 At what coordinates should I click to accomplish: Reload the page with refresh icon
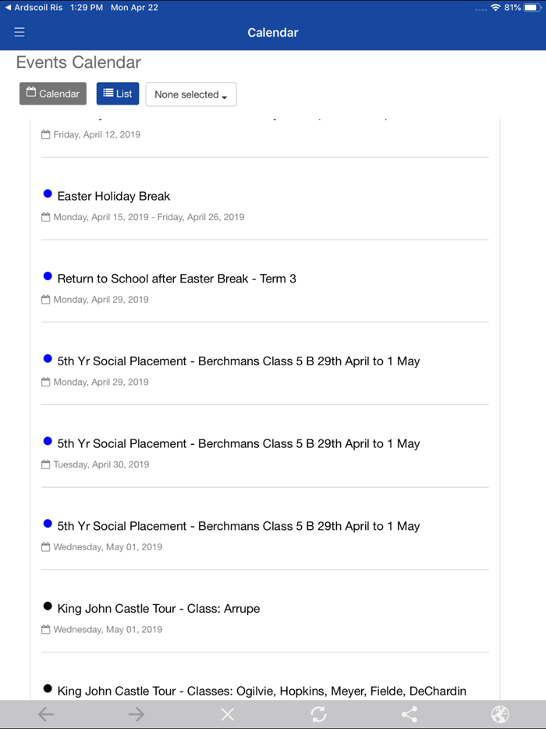[x=318, y=714]
